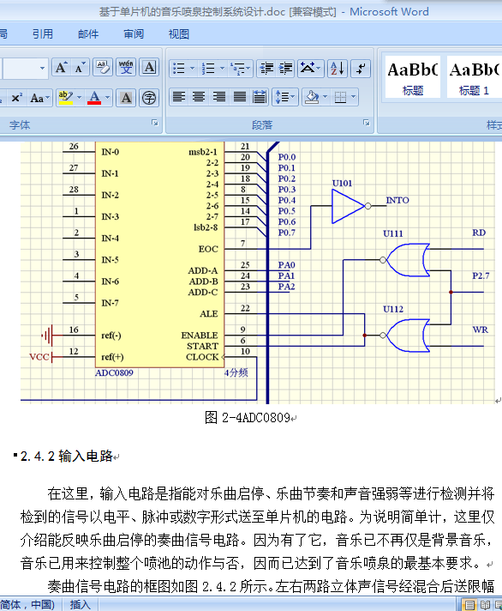Image resolution: width=502 pixels, height=611 pixels.
Task: Click the Show/Hide paragraph marks icon
Action: pyautogui.click(x=360, y=69)
